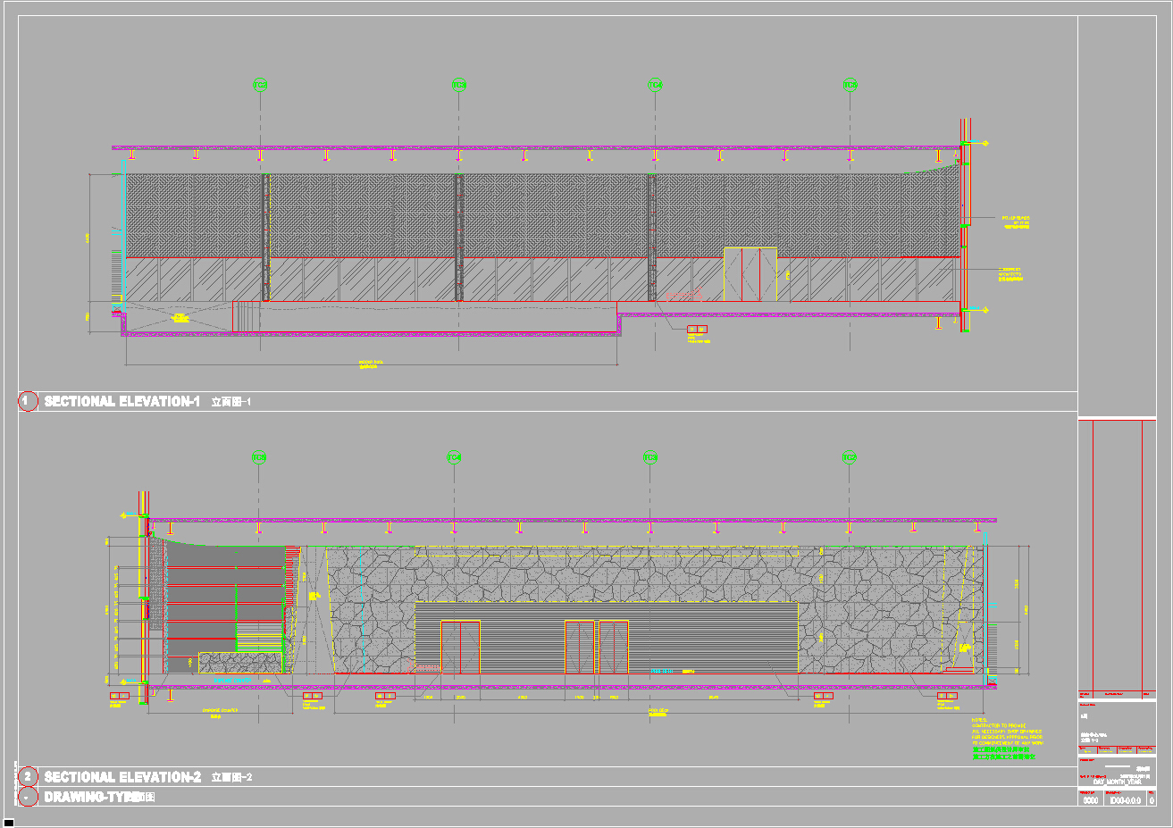The image size is (1173, 828).
Task: Click the circle marker beside DRAWING-TYPE
Action: tap(28, 797)
